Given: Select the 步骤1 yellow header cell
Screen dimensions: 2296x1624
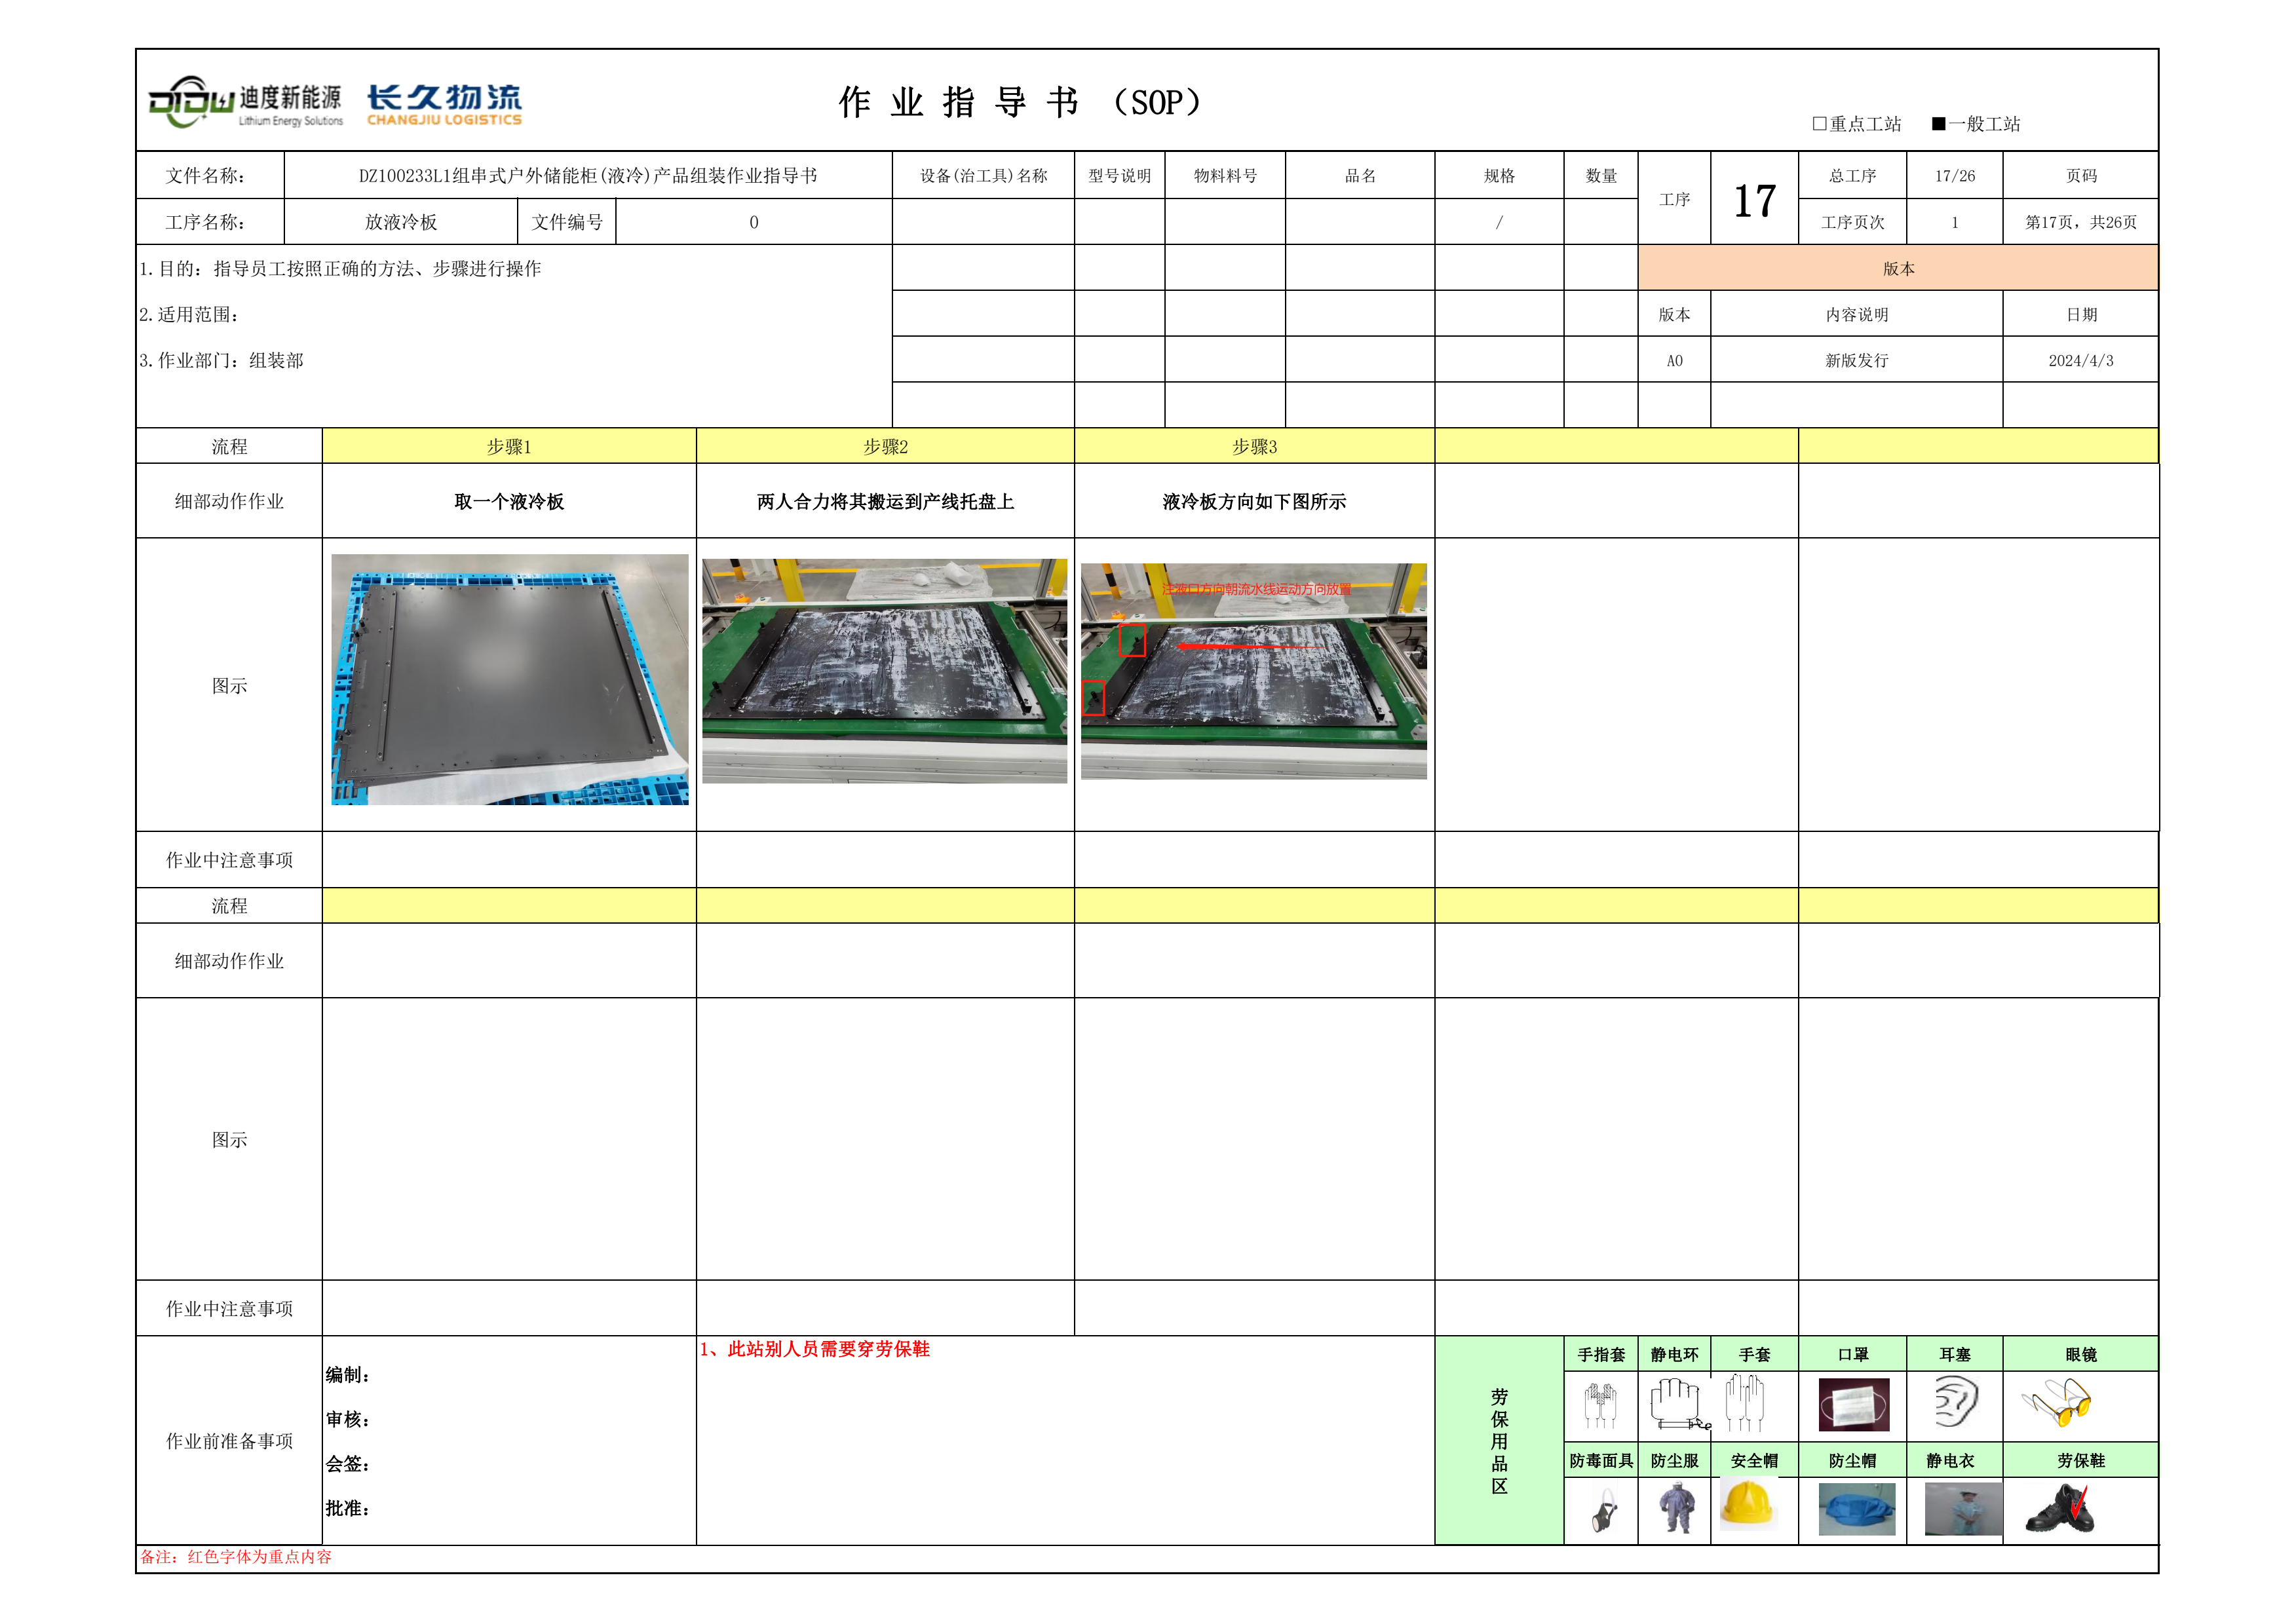Looking at the screenshot, I should pyautogui.click(x=509, y=447).
